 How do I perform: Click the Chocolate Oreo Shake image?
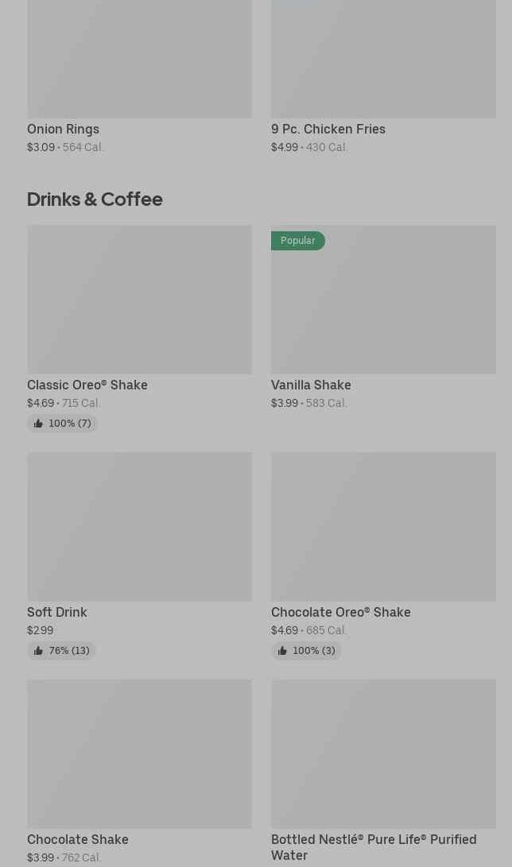click(x=383, y=527)
